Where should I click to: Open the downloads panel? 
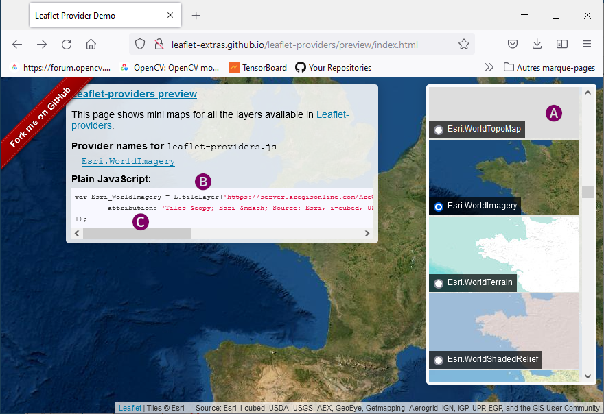click(x=537, y=45)
